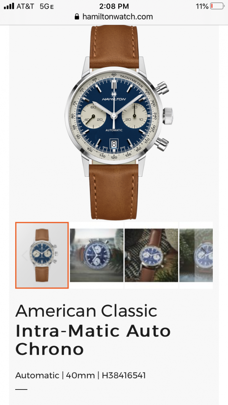Select the orange-outlined first watch thumbnail
This screenshot has width=228, height=405.
42,255
